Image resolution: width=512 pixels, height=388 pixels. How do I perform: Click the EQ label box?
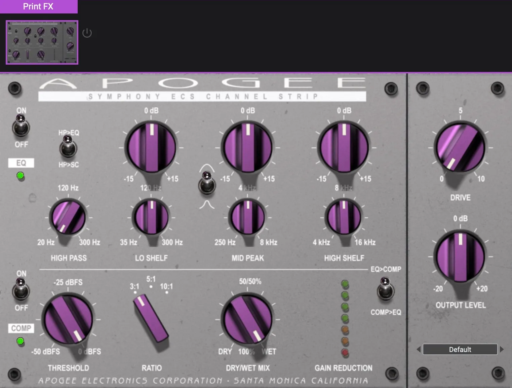point(21,163)
